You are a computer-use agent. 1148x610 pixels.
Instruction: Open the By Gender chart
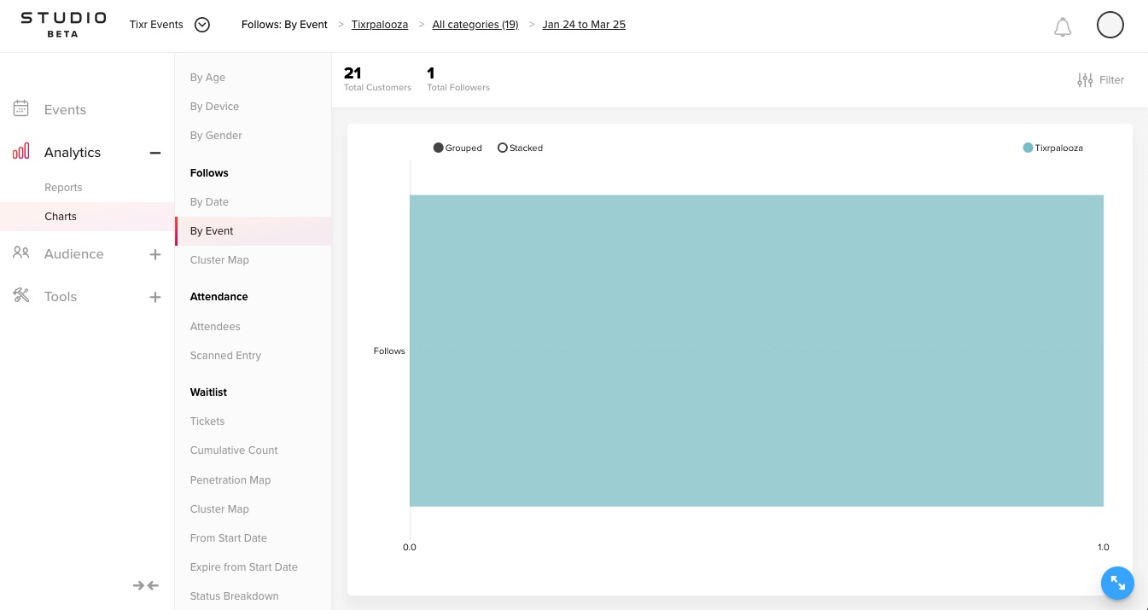[216, 136]
